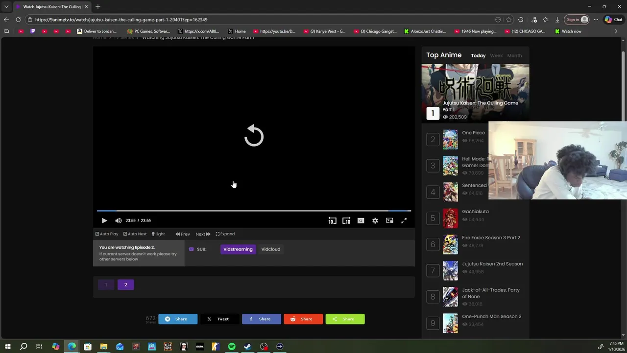Screen dimensions: 627x353
Task: Go to Prev episode
Action: (x=183, y=234)
